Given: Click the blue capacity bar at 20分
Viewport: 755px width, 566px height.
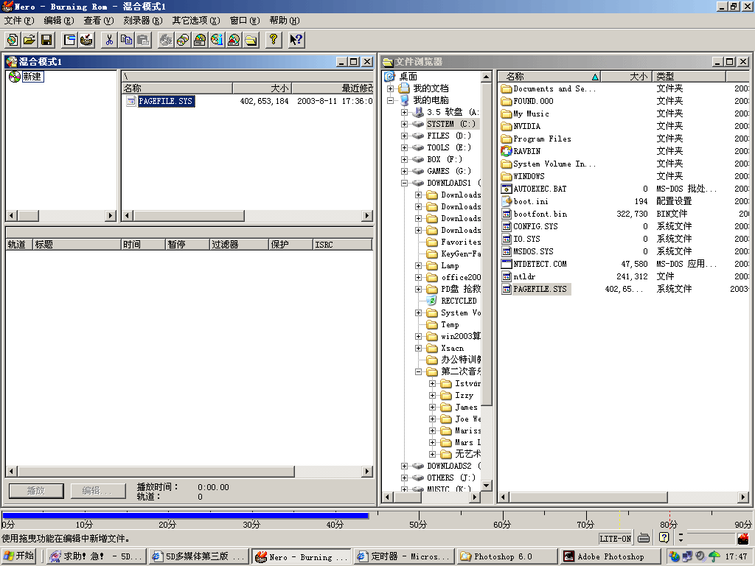Looking at the screenshot, I should tap(167, 515).
